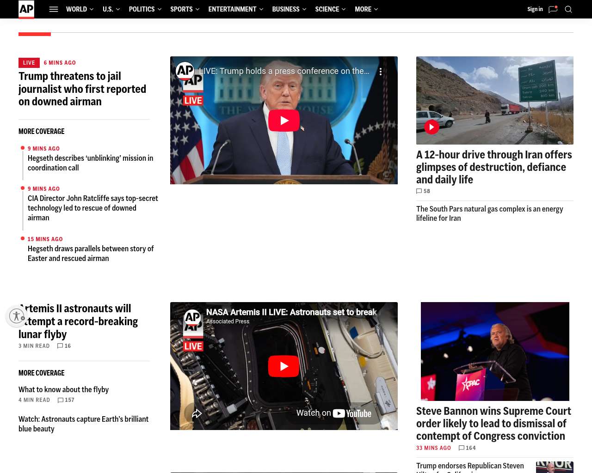
Task: Play the Trump press conference live video
Action: coord(284,121)
